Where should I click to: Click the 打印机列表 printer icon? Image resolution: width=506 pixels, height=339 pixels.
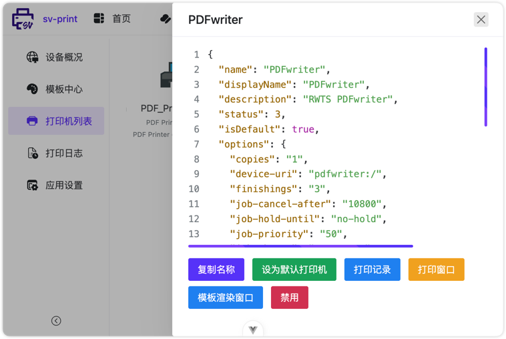tap(32, 121)
